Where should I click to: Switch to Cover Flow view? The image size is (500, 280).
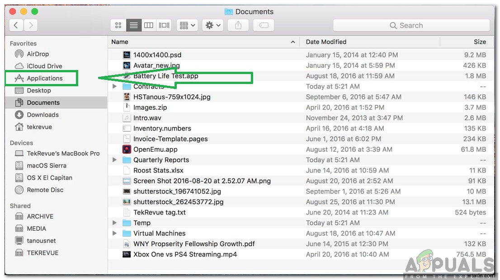tap(164, 25)
